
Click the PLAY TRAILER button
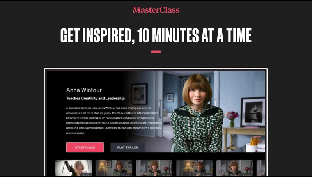click(128, 147)
